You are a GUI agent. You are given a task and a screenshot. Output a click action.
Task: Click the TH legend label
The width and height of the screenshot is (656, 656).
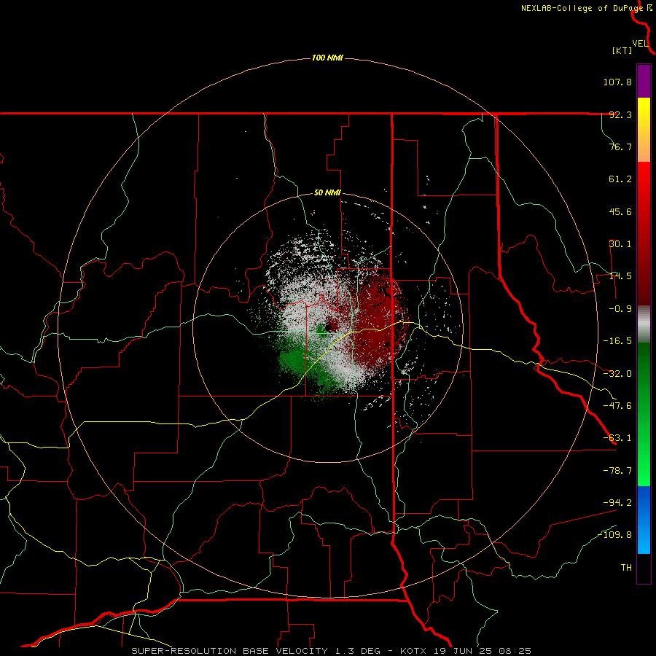pos(626,567)
